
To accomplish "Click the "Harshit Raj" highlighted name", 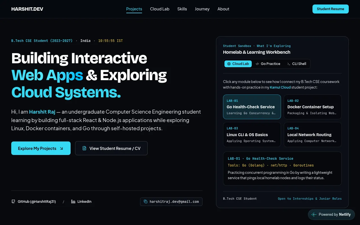I will click(42, 112).
